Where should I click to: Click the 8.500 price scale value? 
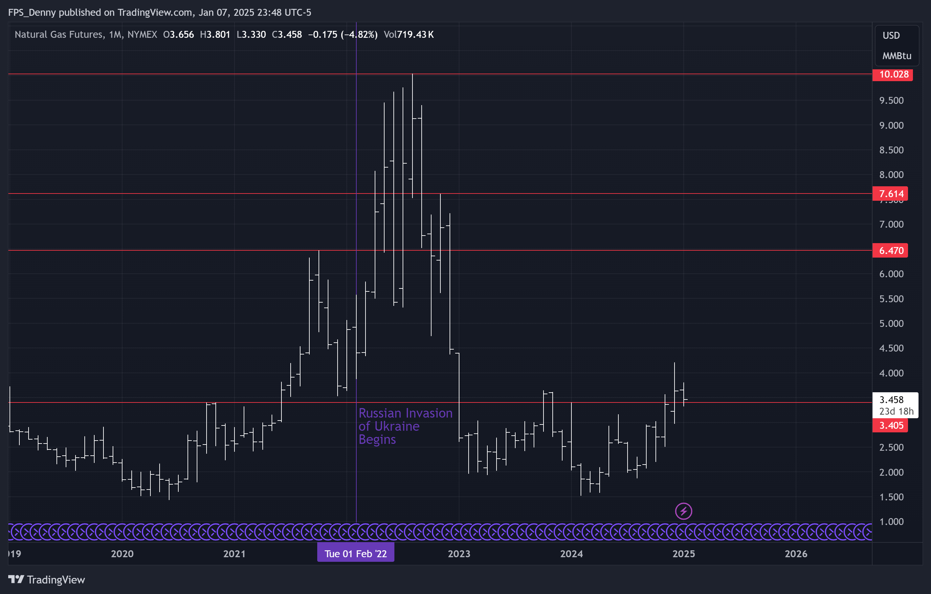click(891, 150)
